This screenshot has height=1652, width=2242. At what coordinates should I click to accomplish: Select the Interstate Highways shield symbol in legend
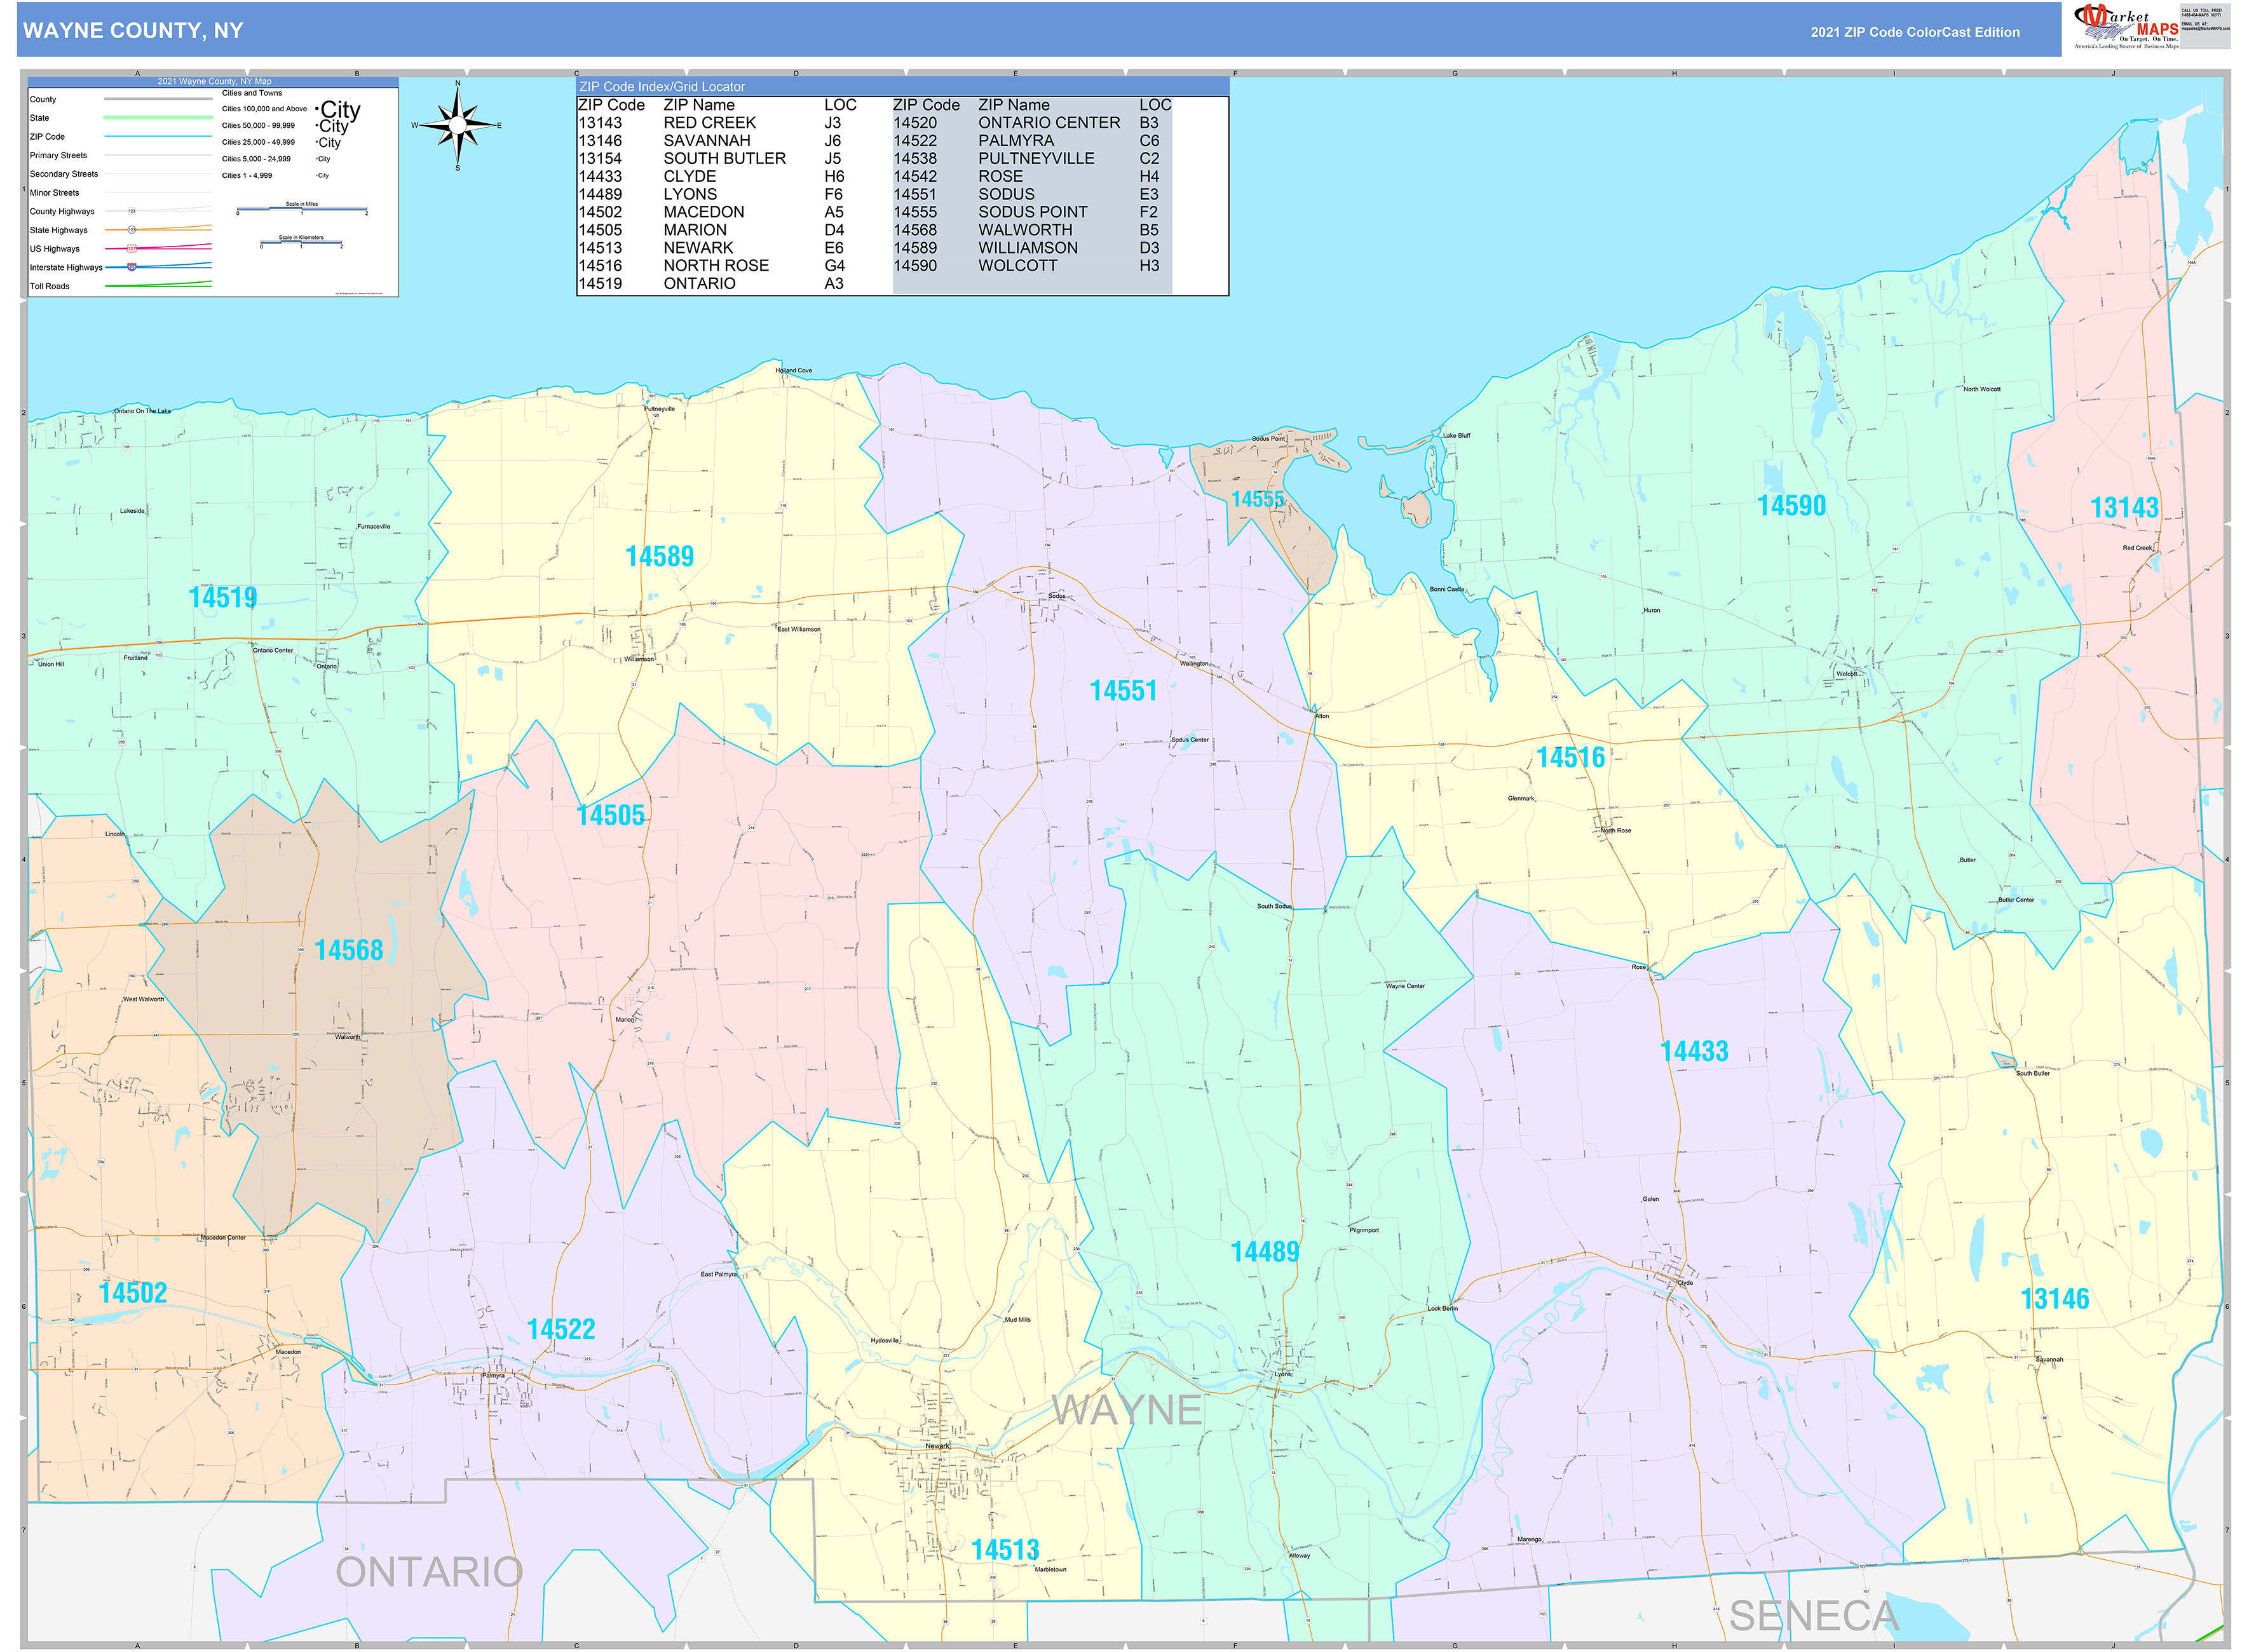pos(131,267)
